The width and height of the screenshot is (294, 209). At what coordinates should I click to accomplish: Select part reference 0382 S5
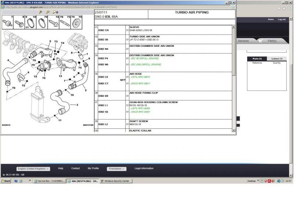click(103, 112)
